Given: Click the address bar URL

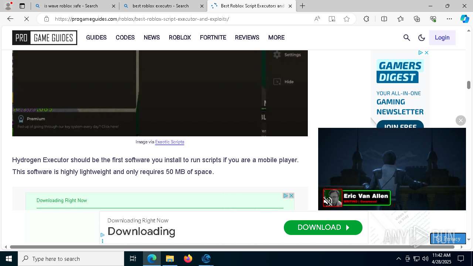Looking at the screenshot, I should tap(142, 19).
